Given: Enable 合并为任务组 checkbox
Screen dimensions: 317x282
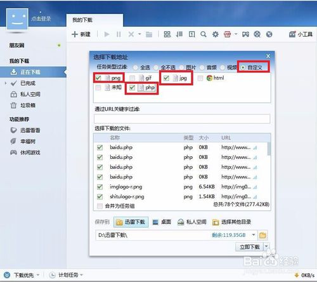Looking at the screenshot, I should [100, 206].
